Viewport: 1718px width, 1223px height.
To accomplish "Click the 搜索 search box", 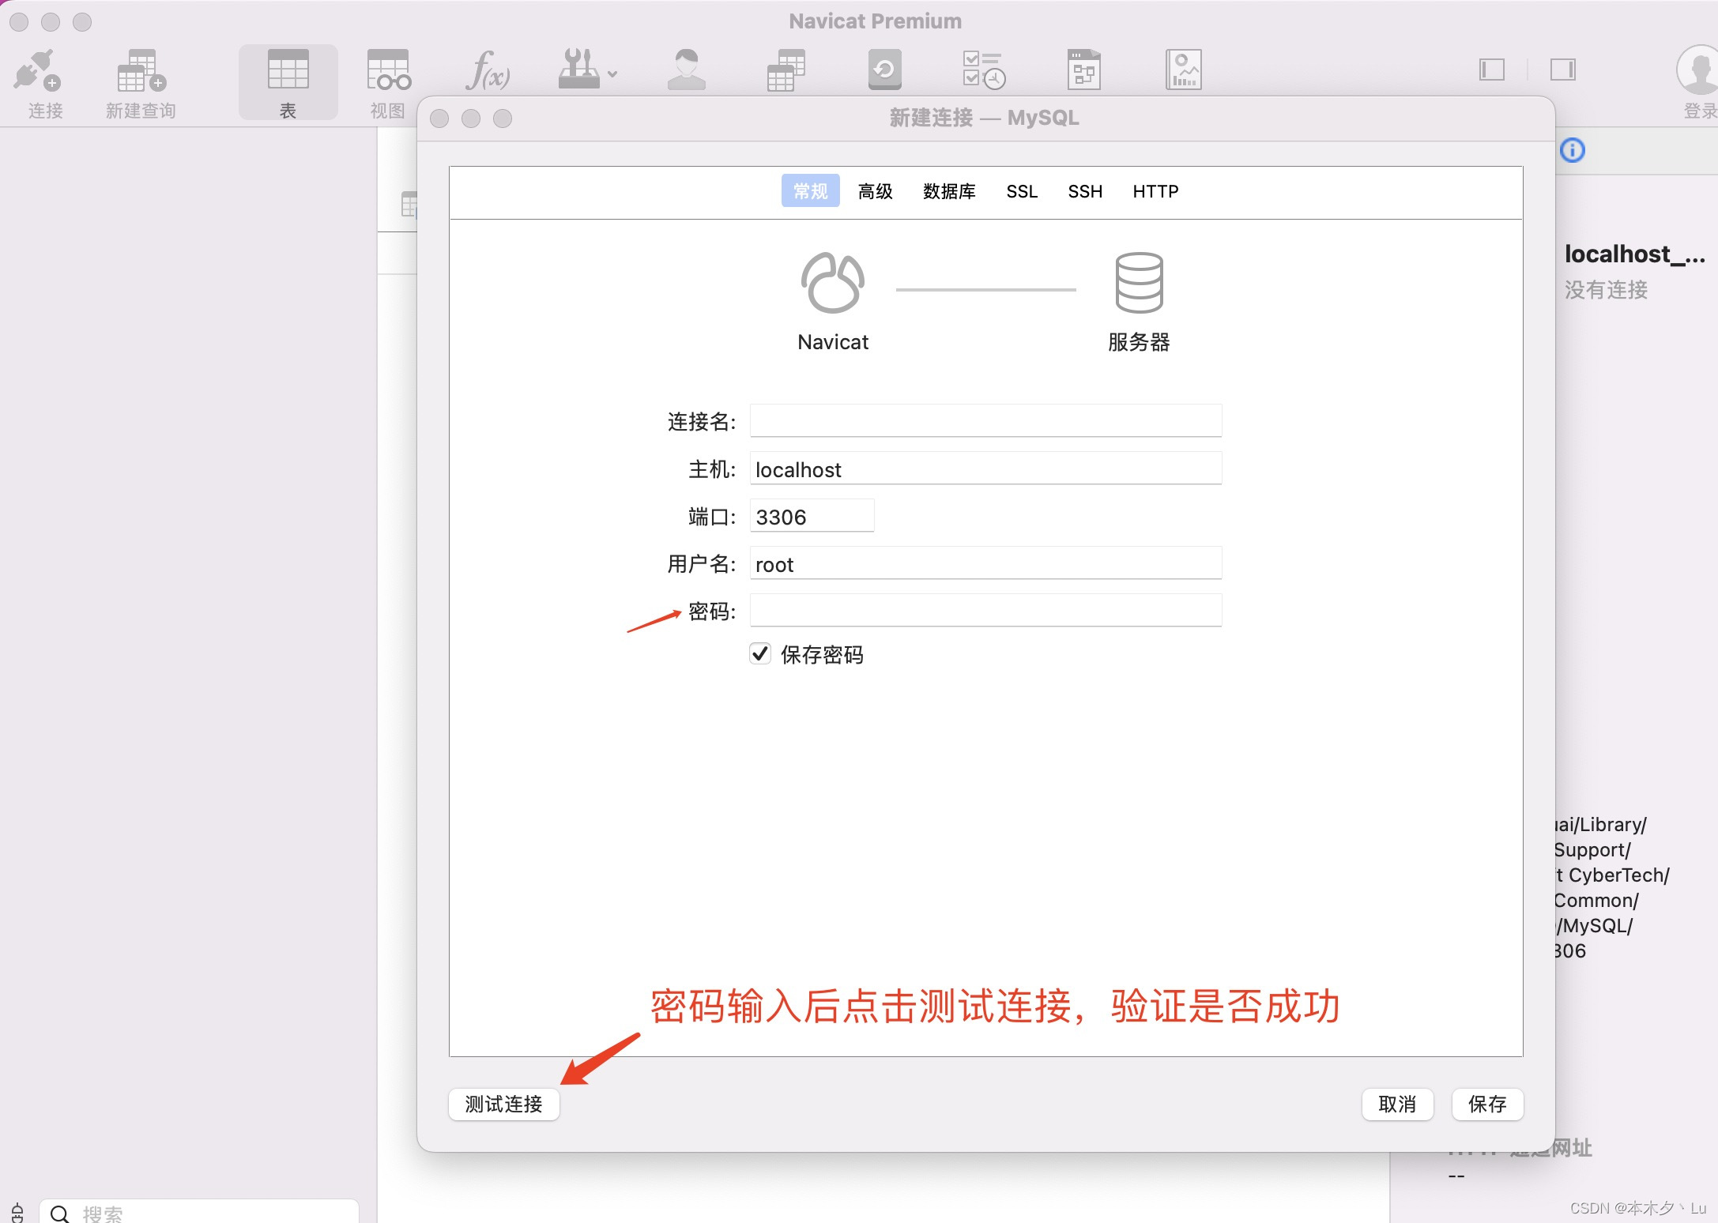I will tap(199, 1212).
